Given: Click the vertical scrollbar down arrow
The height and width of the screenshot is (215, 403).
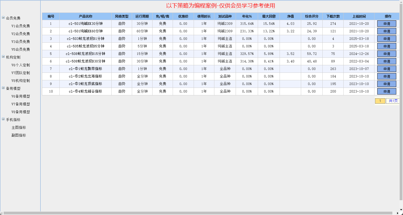Looking at the screenshot, I should click(401, 209).
